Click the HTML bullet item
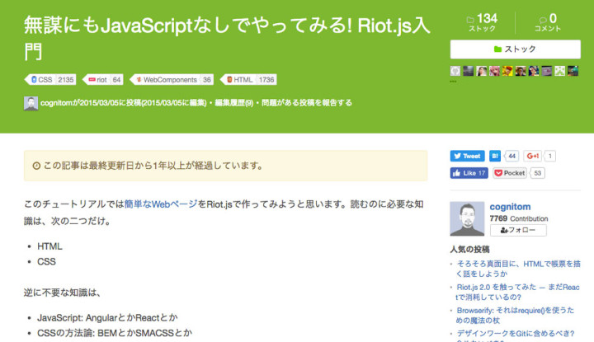Screen dimensions: 594x342 click(49, 246)
